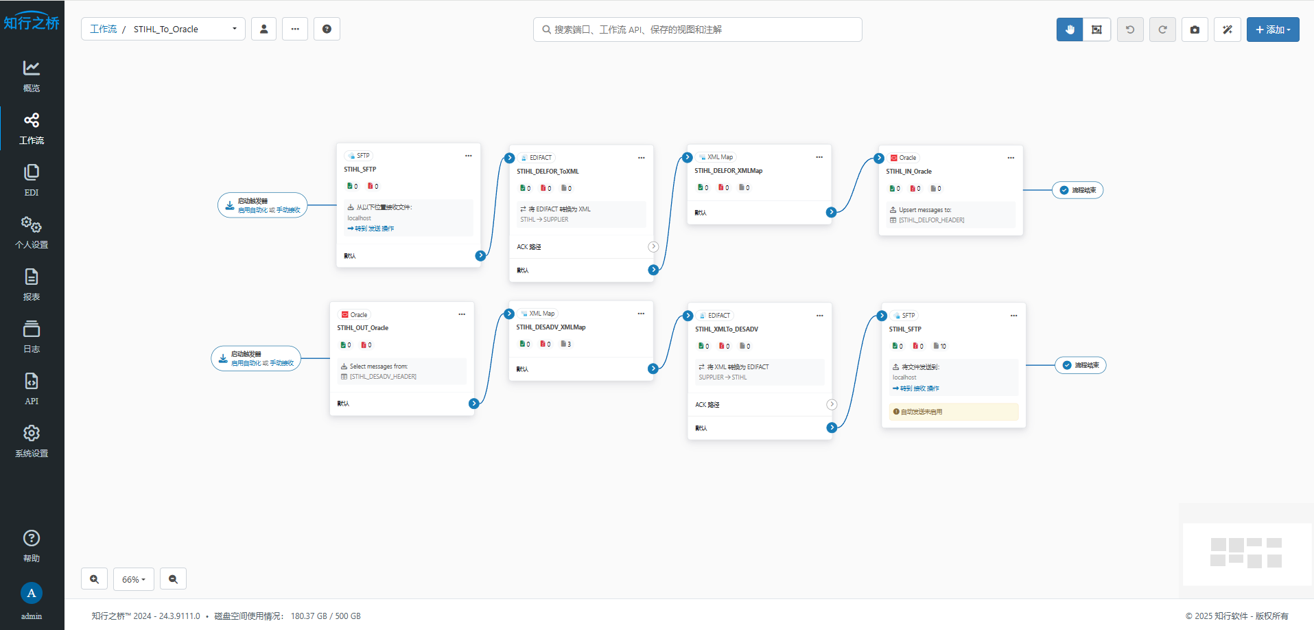The height and width of the screenshot is (630, 1314).
Task: Open options menu of STIHL_OUT_Oracle connector
Action: (x=462, y=314)
